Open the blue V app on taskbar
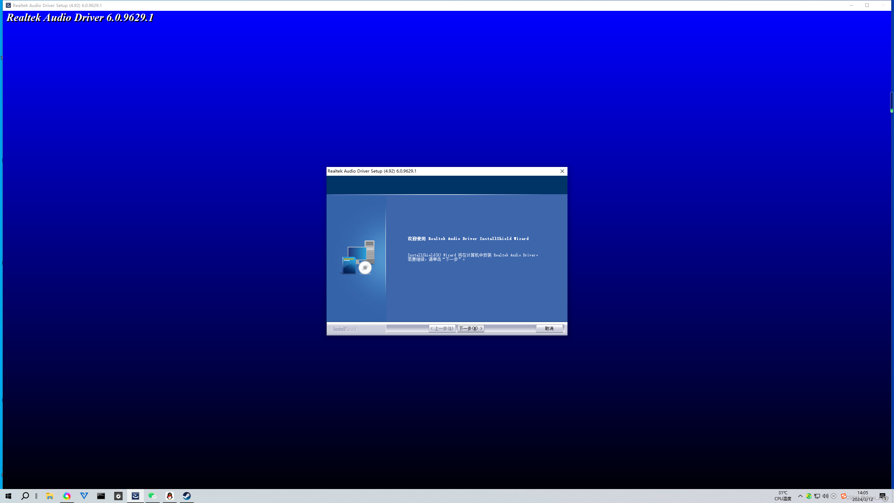 click(x=84, y=496)
